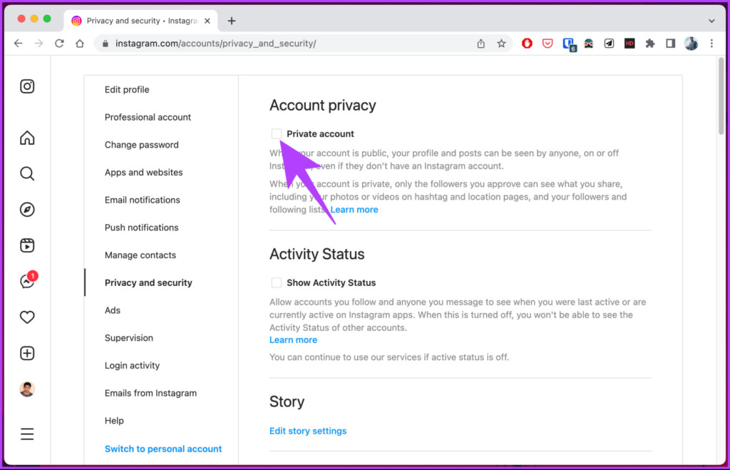Open the Explore compass icon
Screen dimensions: 730x470
coord(26,210)
